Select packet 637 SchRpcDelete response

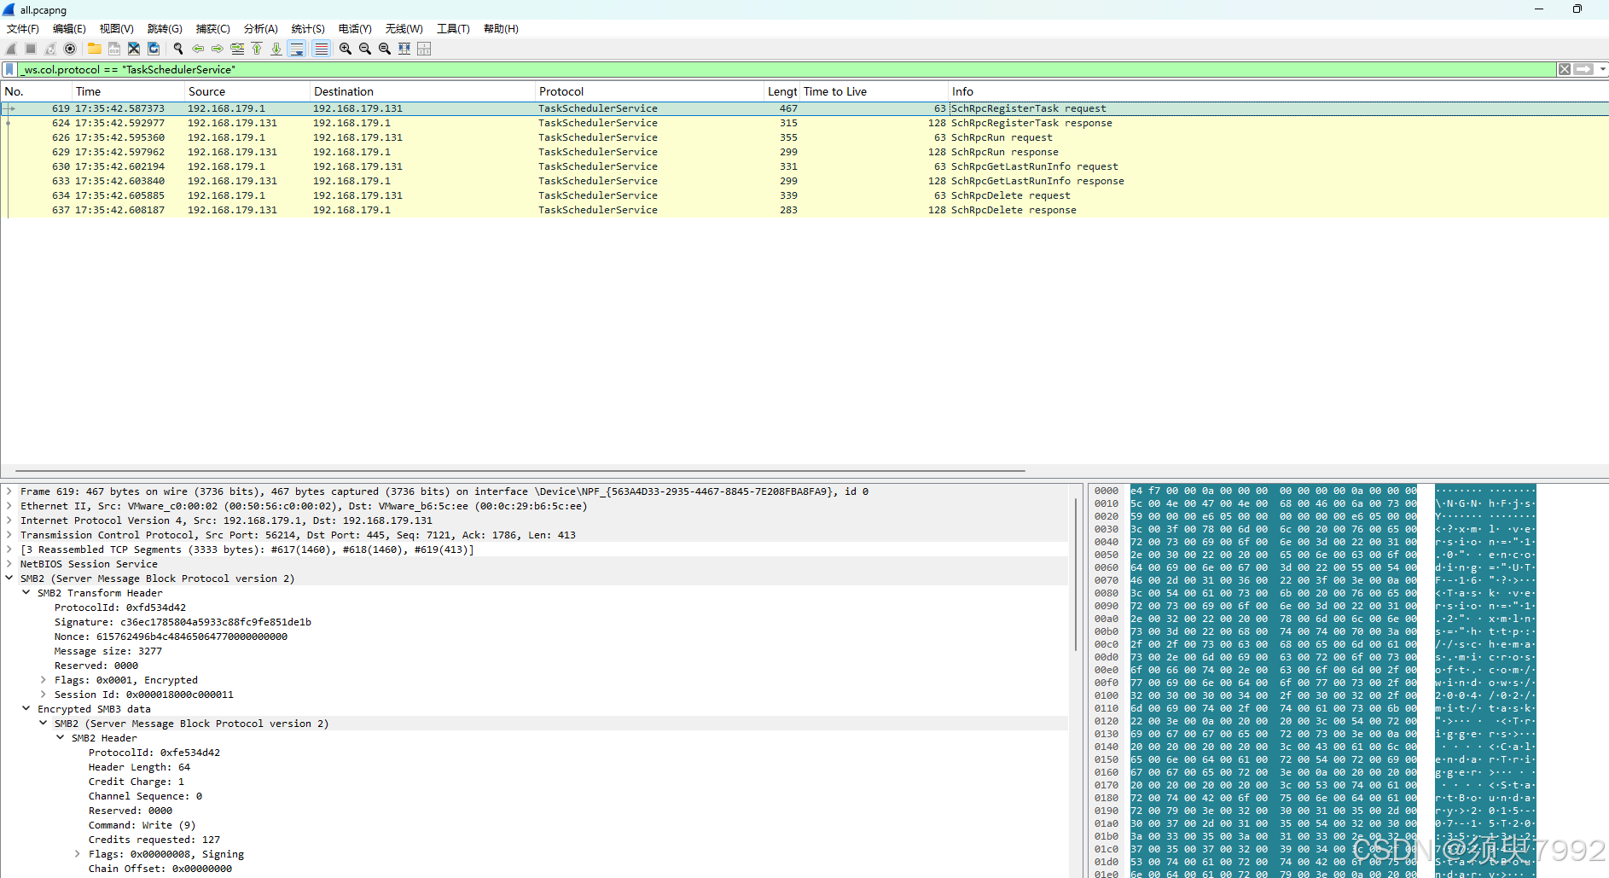pos(804,210)
